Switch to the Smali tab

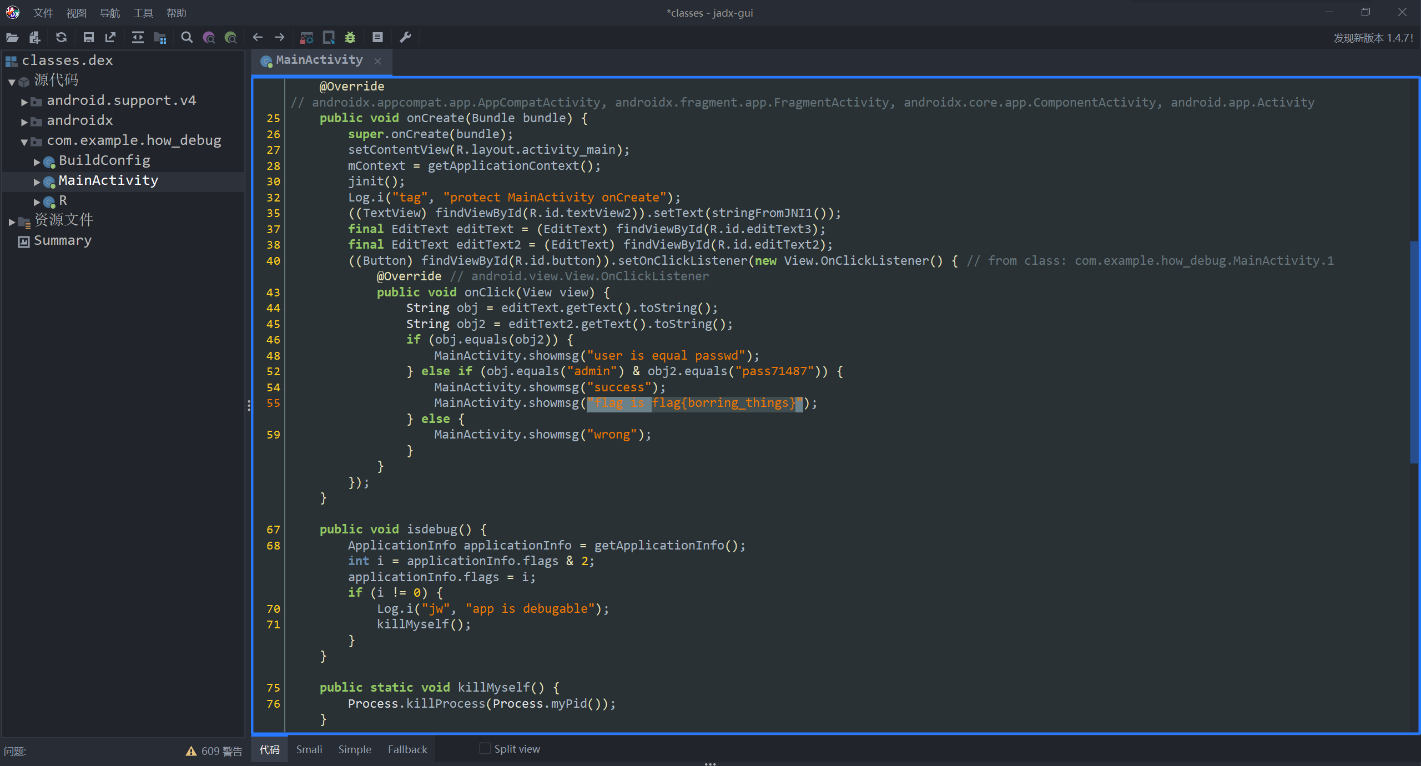[309, 749]
